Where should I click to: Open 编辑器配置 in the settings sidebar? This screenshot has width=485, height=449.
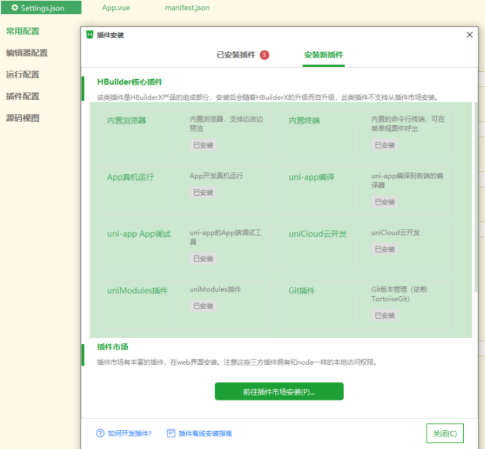pos(27,53)
